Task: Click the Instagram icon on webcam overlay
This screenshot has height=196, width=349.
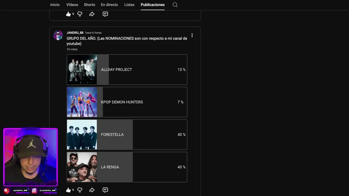Action: click(34, 191)
